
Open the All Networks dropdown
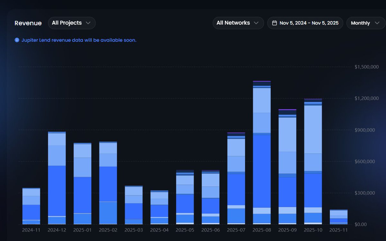pyautogui.click(x=238, y=23)
